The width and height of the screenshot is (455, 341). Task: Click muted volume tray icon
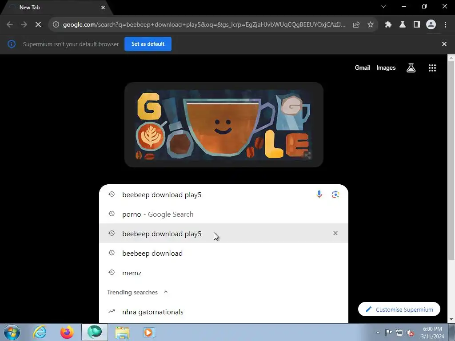(x=410, y=333)
